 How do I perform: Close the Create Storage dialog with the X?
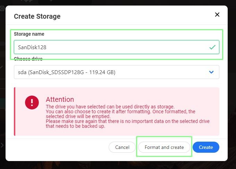point(217,15)
